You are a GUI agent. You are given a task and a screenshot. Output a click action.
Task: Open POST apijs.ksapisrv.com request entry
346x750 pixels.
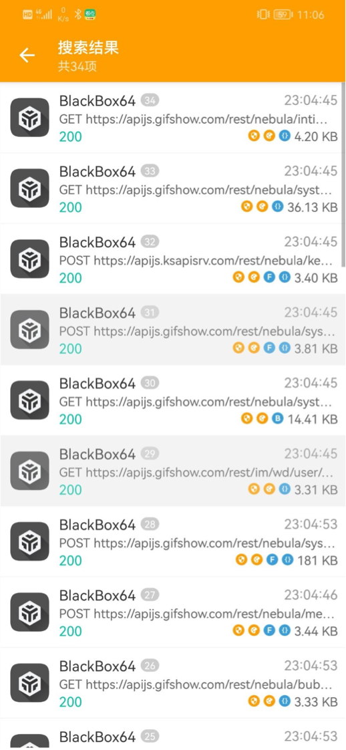173,259
